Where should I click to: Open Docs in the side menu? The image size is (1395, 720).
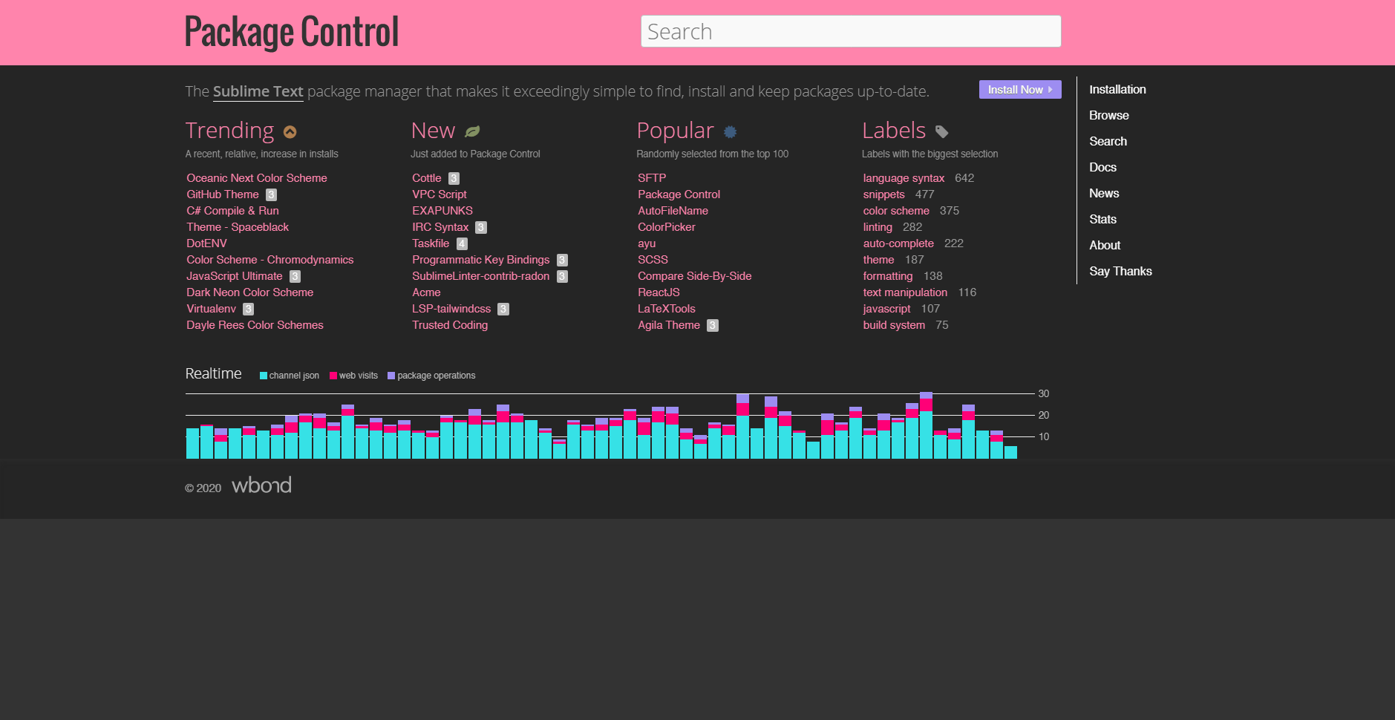[1102, 167]
